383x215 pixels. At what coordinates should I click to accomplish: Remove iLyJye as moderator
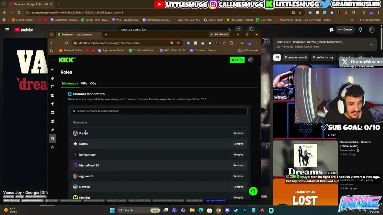[238, 133]
